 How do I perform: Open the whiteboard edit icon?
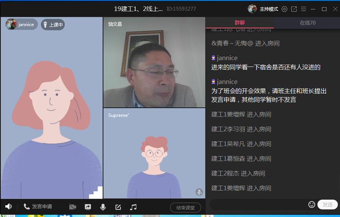coord(118,207)
